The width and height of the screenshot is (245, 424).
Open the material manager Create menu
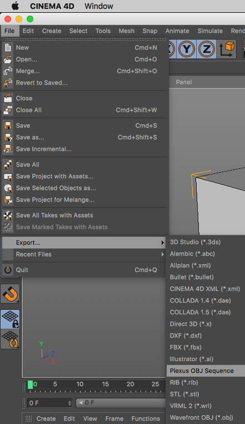(46, 418)
